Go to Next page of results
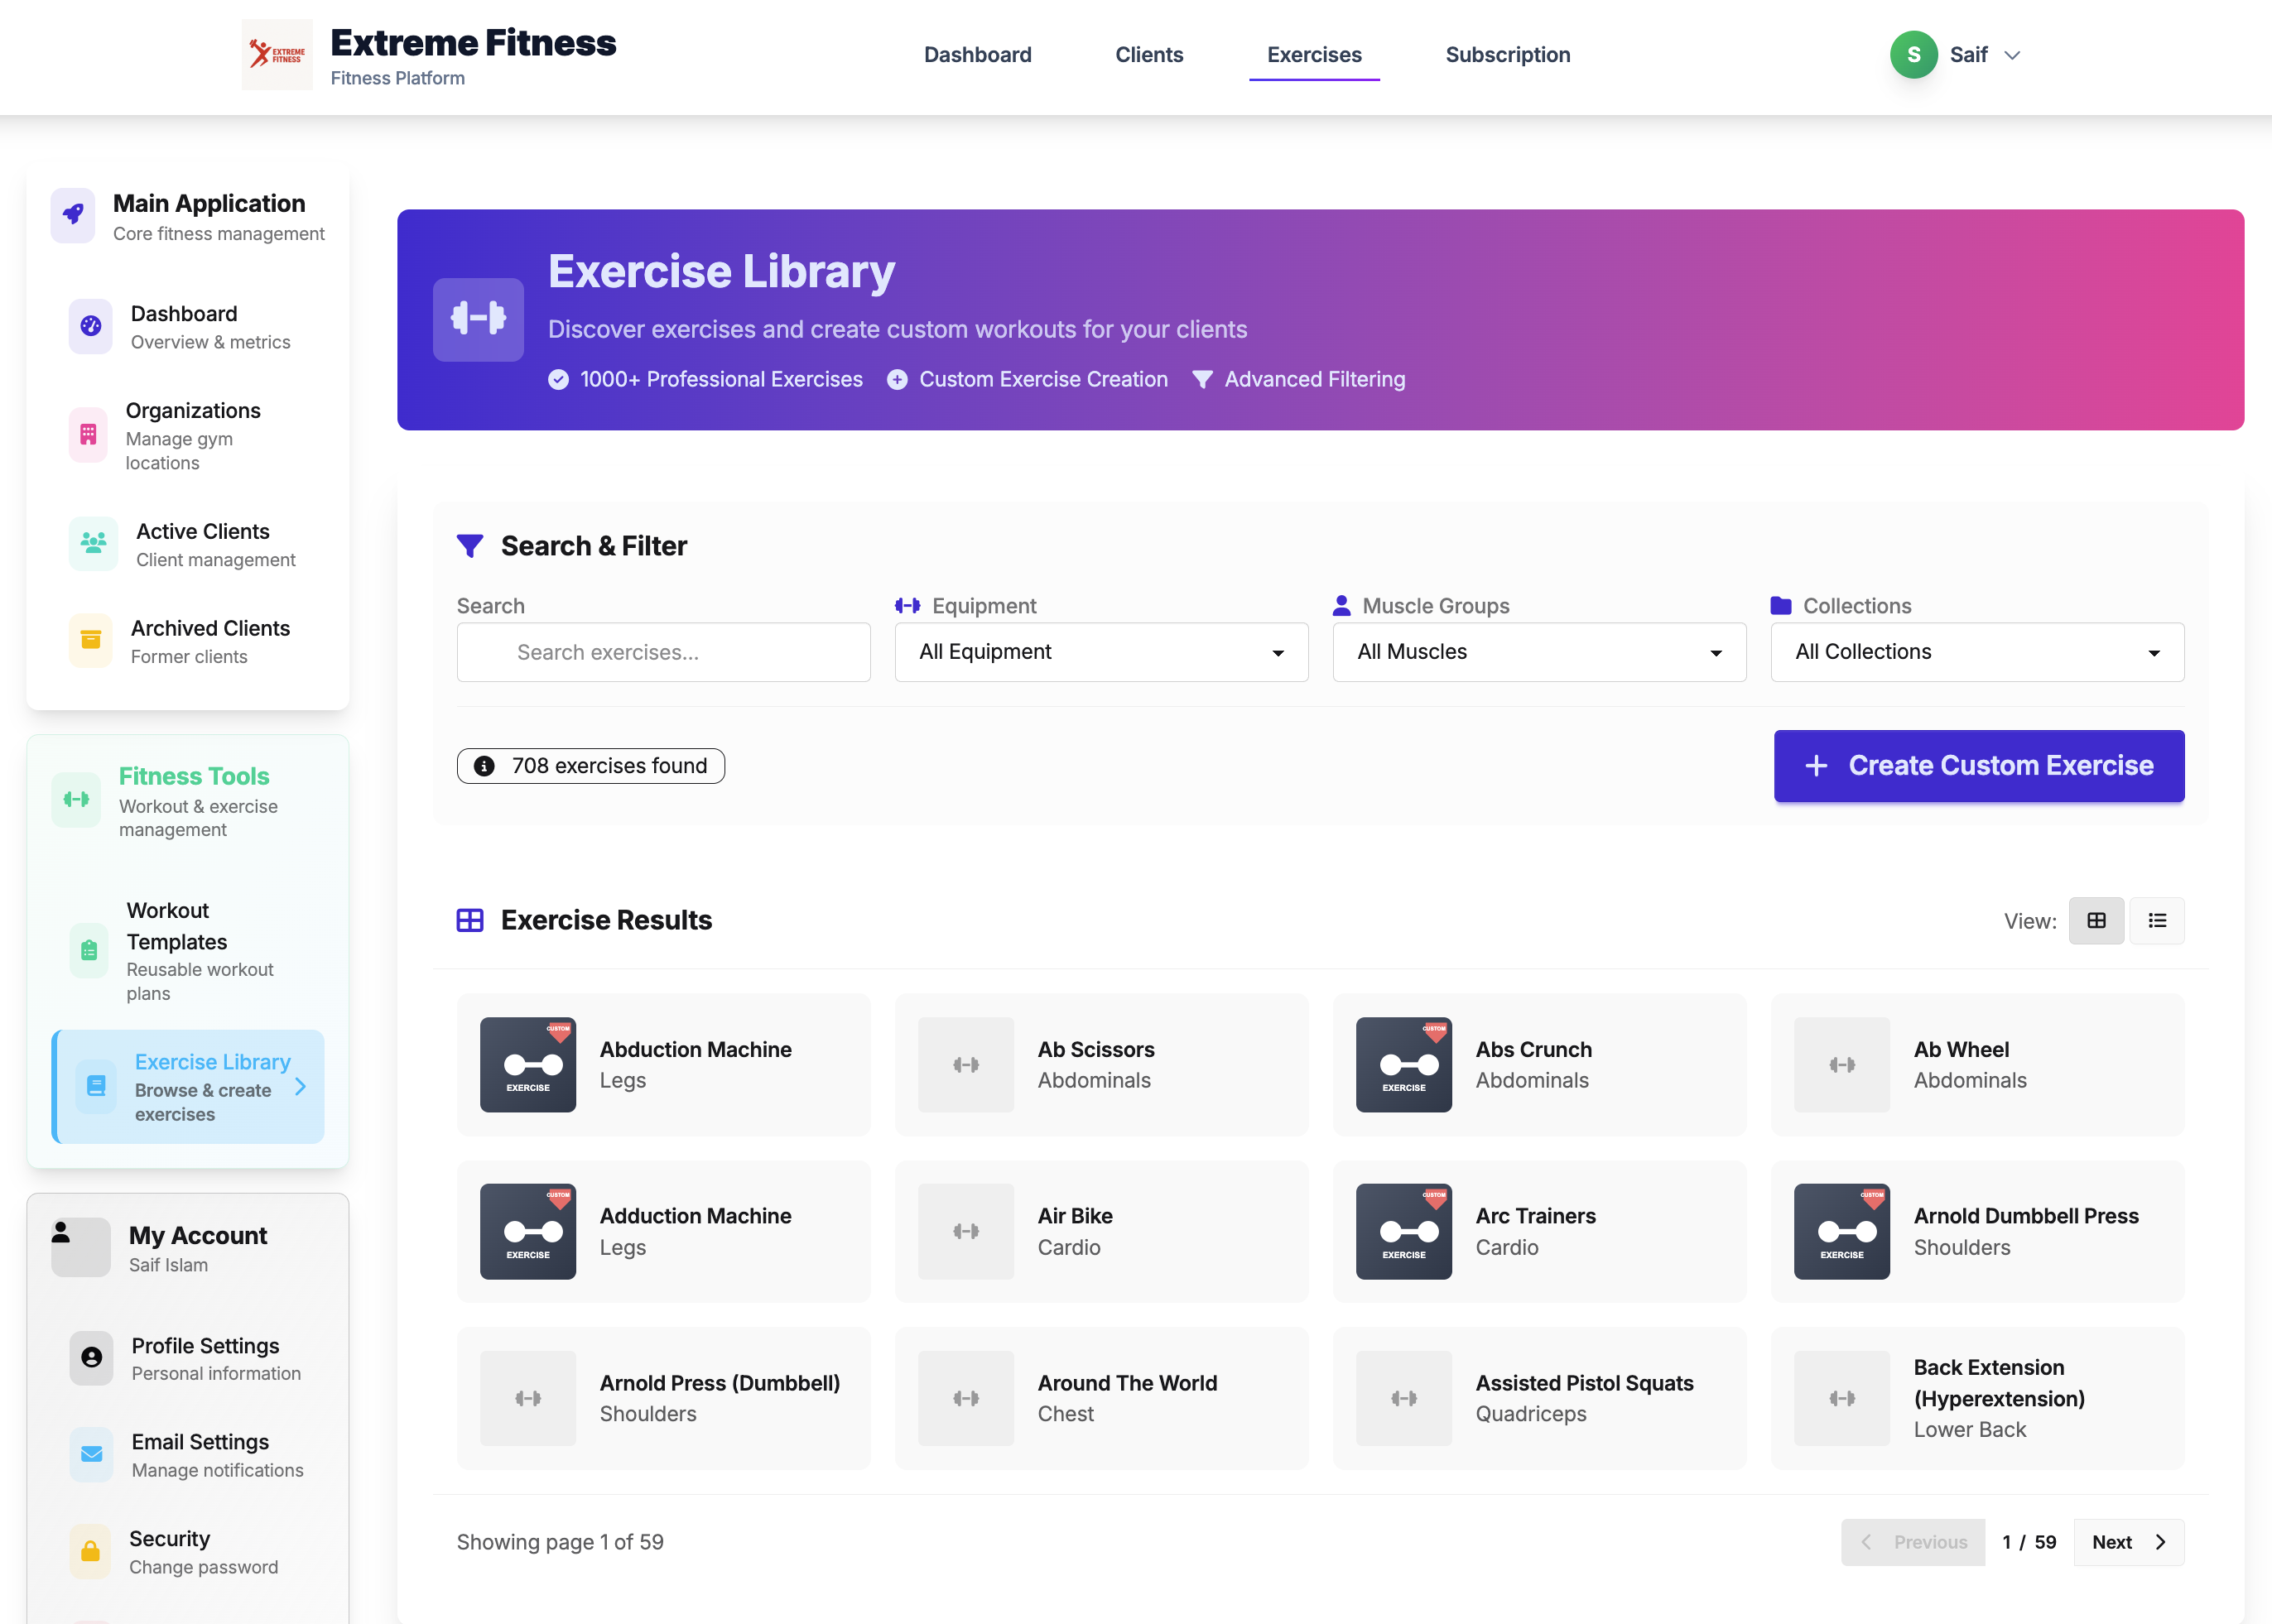Viewport: 2272px width, 1624px height. (x=2128, y=1542)
